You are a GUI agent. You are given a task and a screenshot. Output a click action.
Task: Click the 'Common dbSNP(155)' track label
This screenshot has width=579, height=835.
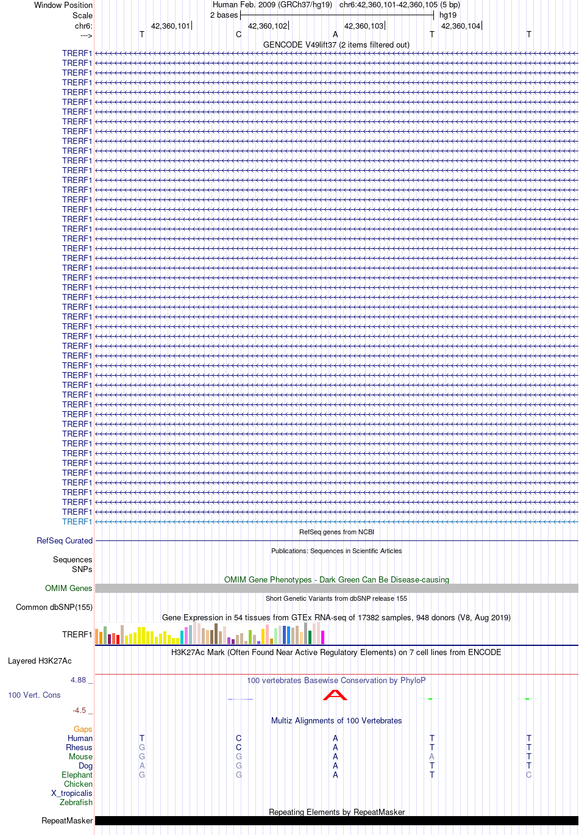coord(54,607)
